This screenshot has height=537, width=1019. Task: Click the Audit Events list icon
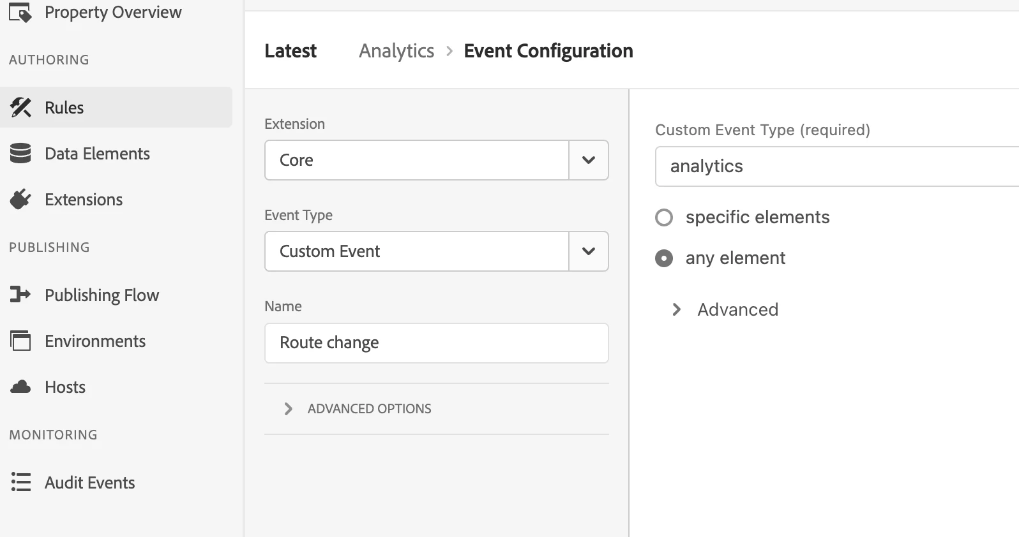click(x=20, y=482)
